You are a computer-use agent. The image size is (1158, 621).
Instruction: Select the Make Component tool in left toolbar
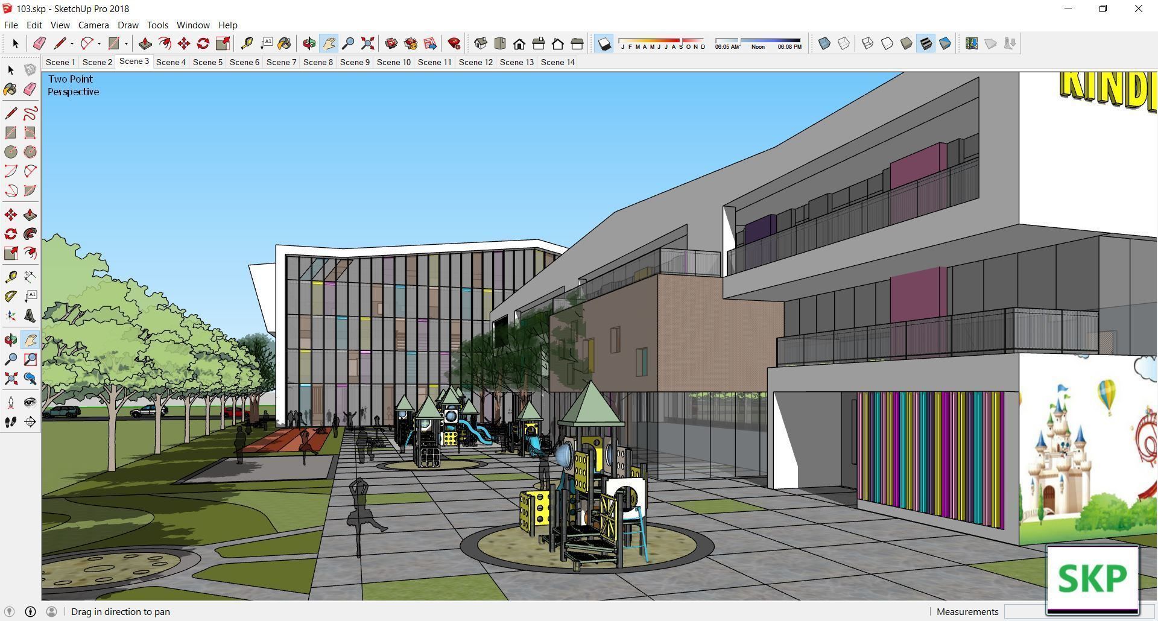point(30,70)
